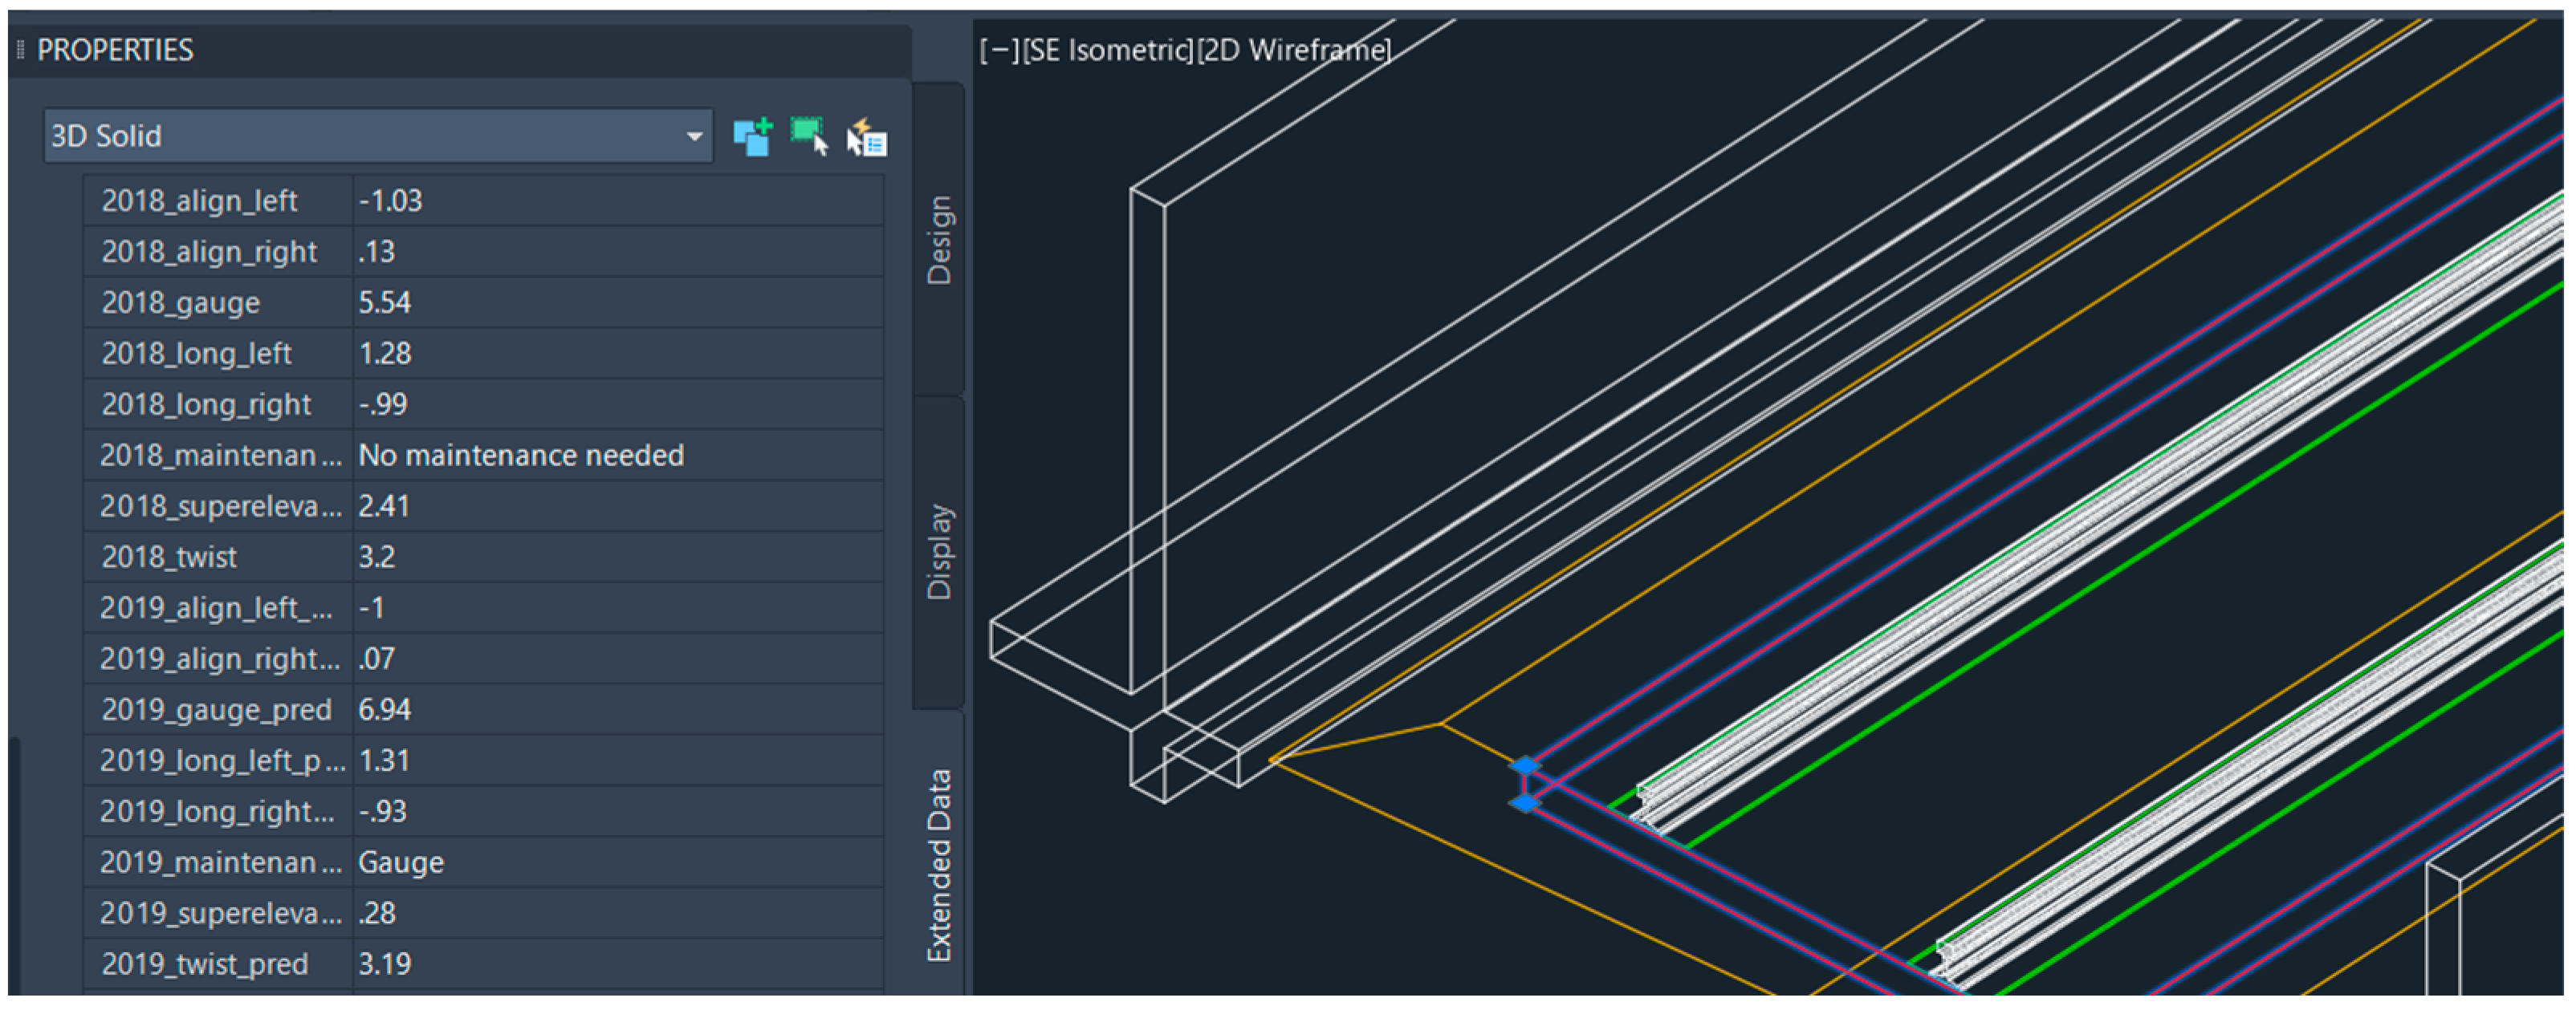The height and width of the screenshot is (1010, 2576).
Task: Select the 'No maintenance needed' value field
Action: (x=521, y=456)
